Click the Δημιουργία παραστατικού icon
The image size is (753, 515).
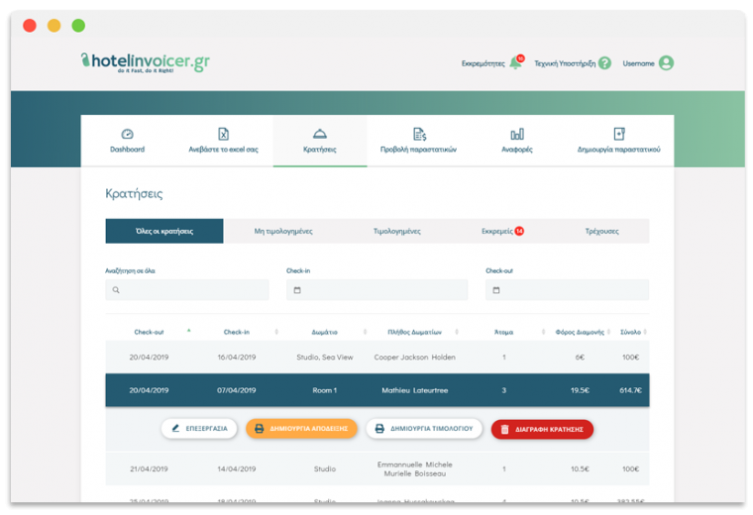[x=618, y=134]
